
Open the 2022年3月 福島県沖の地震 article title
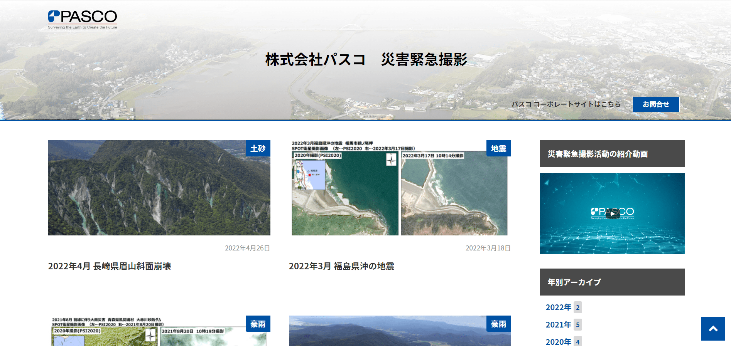point(341,266)
